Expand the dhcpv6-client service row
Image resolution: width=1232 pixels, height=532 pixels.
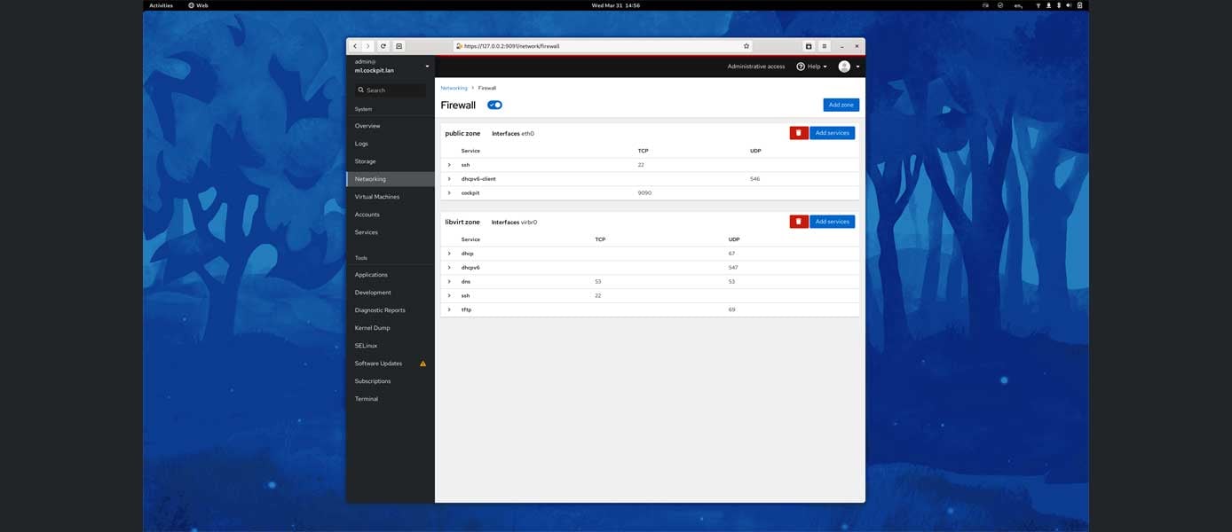click(450, 178)
